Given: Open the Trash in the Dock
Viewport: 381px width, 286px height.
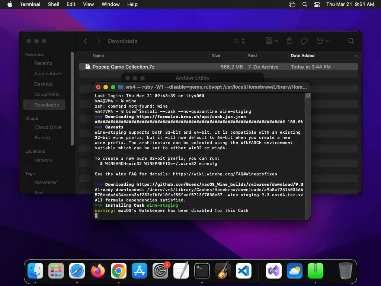Looking at the screenshot, I should 346,271.
